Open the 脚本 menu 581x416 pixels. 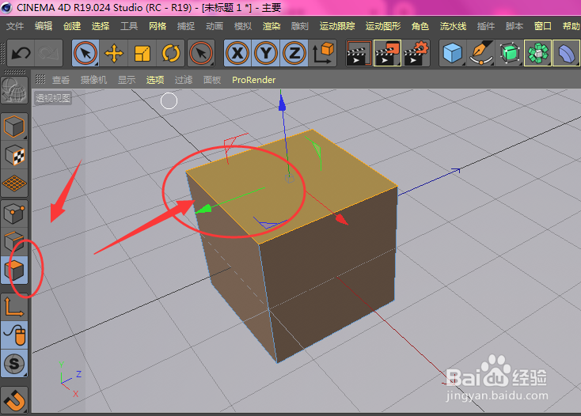click(x=515, y=26)
